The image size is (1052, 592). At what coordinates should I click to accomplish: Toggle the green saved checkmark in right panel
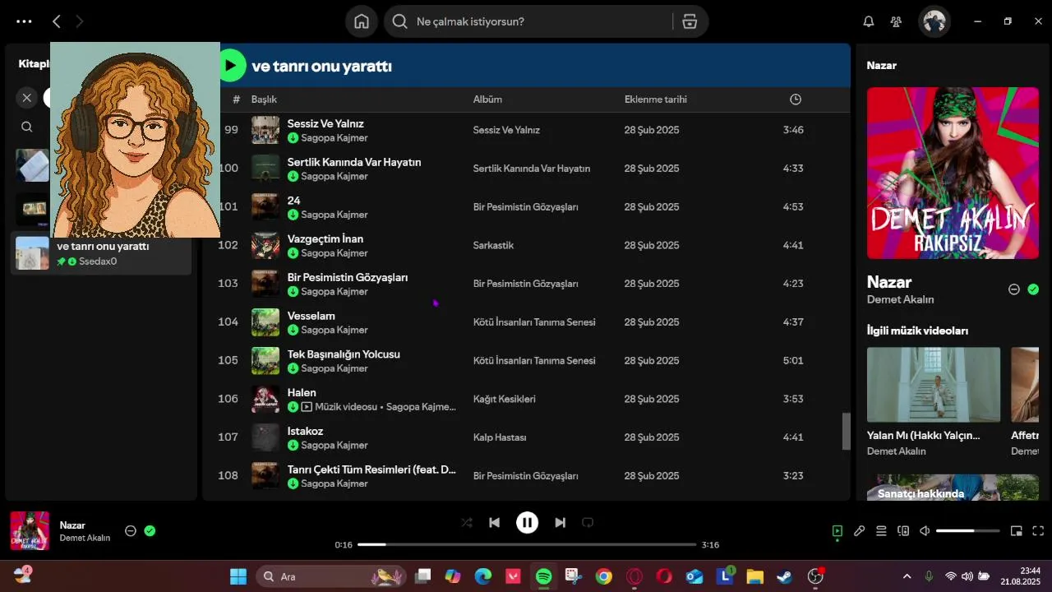(x=1033, y=289)
